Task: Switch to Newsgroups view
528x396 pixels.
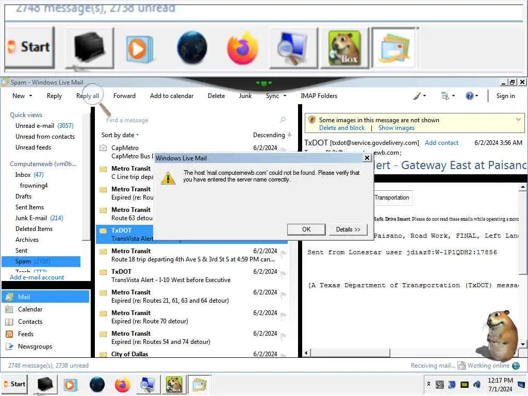Action: tap(35, 346)
